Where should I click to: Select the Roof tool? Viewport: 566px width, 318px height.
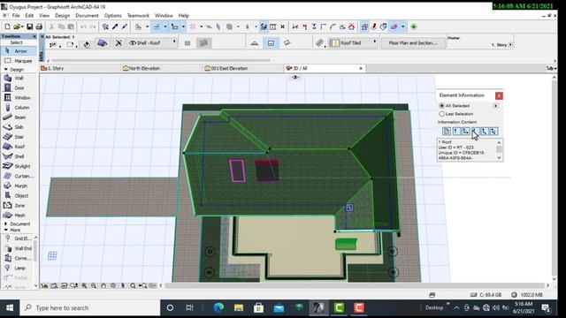[19, 147]
